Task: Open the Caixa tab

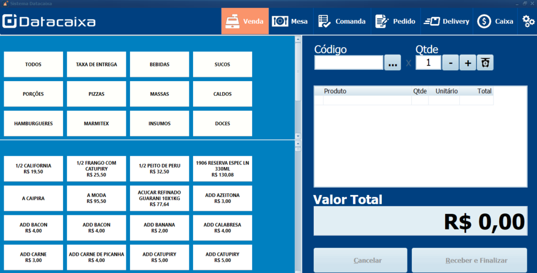Action: [x=495, y=21]
